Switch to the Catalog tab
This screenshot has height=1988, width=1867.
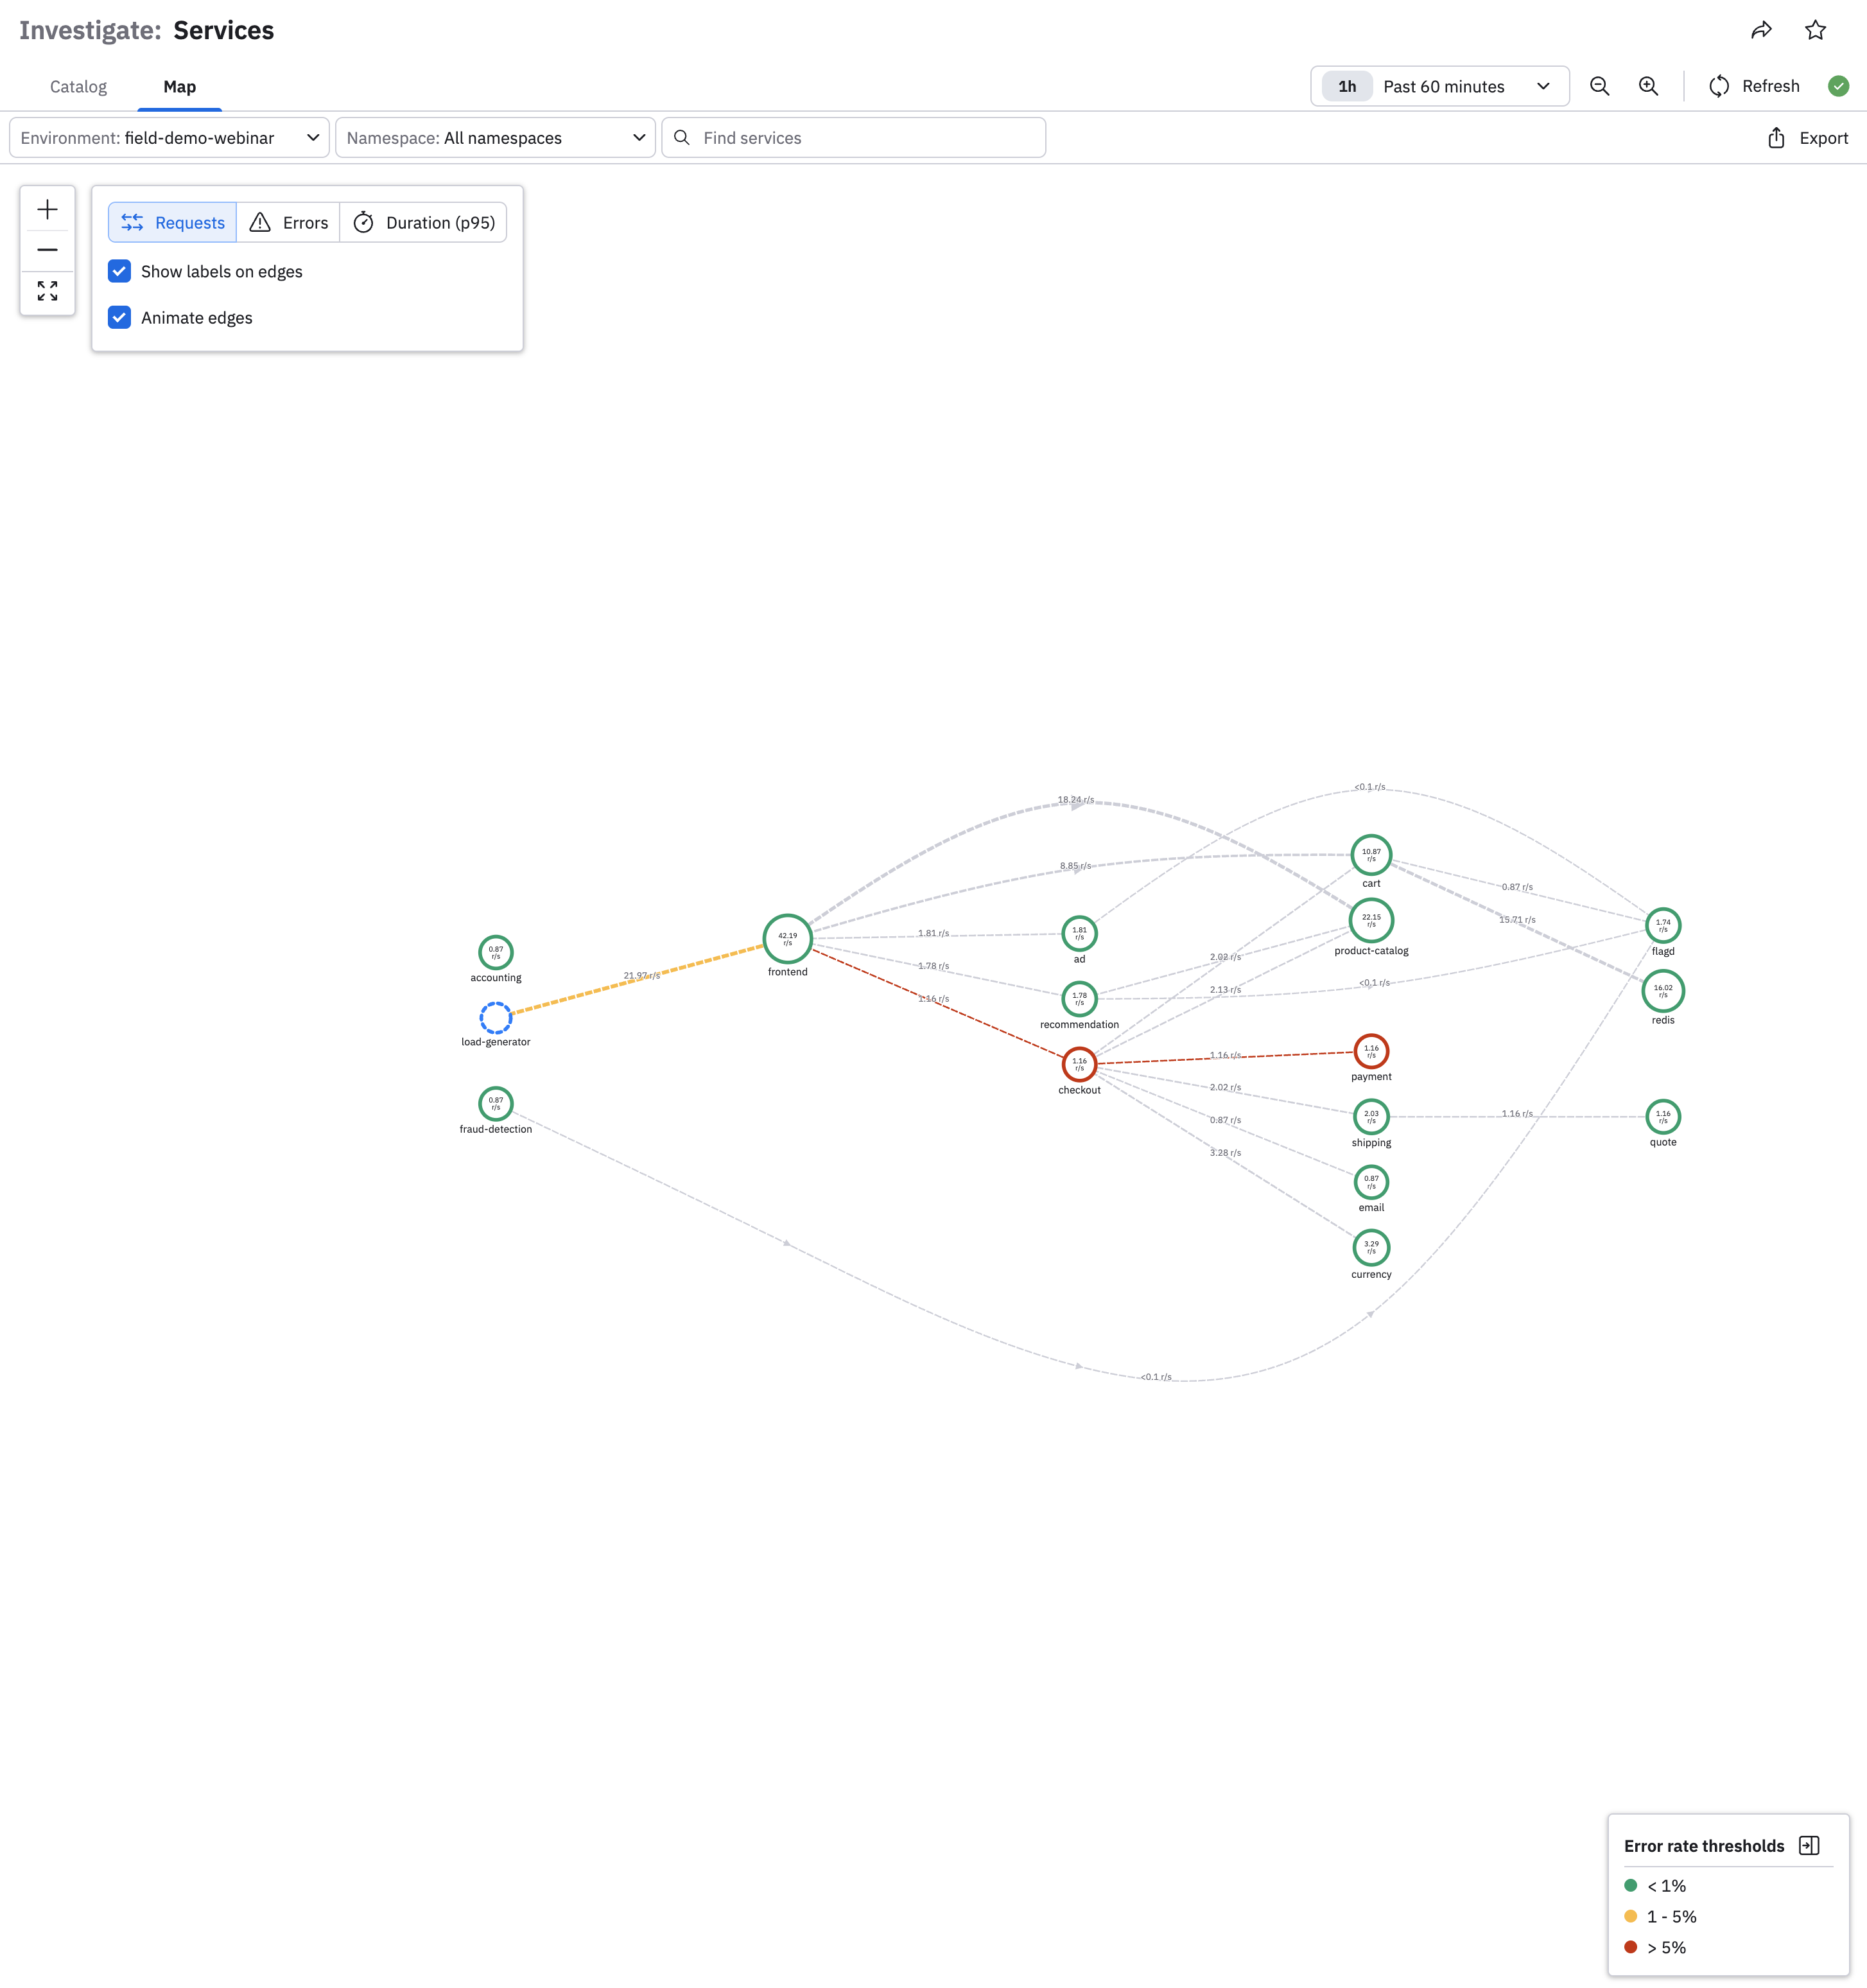pyautogui.click(x=78, y=87)
